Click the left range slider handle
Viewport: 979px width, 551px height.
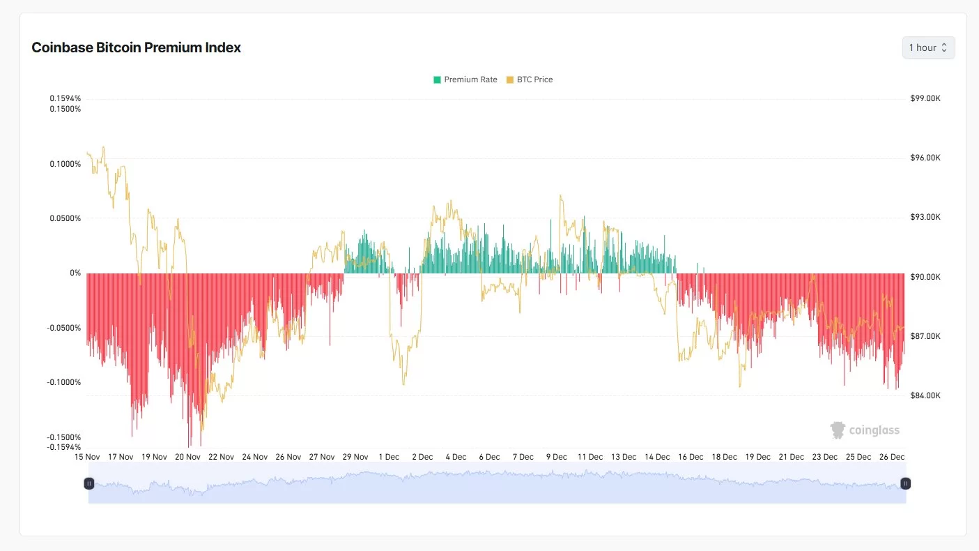[89, 483]
